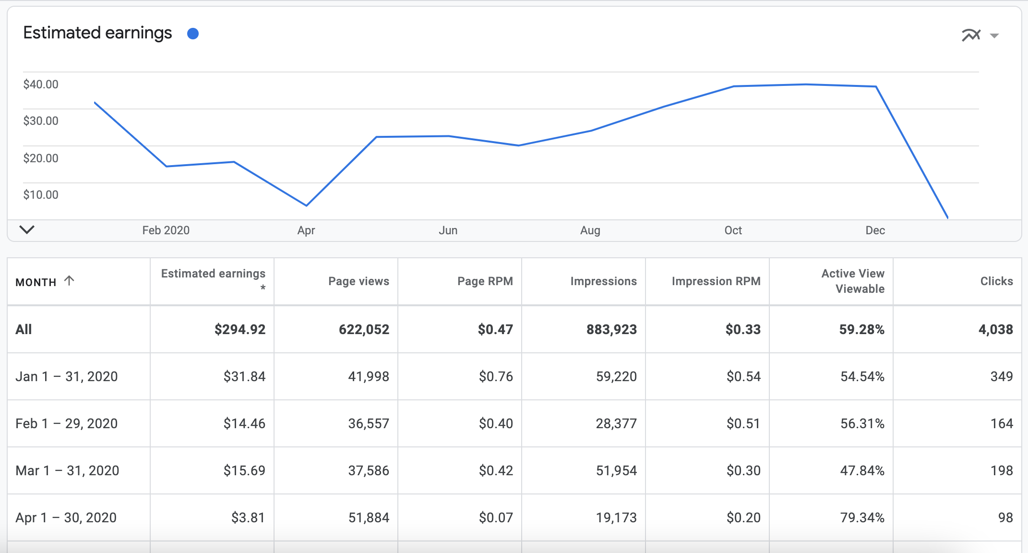
Task: Open the chart type dropdown arrow
Action: point(994,36)
